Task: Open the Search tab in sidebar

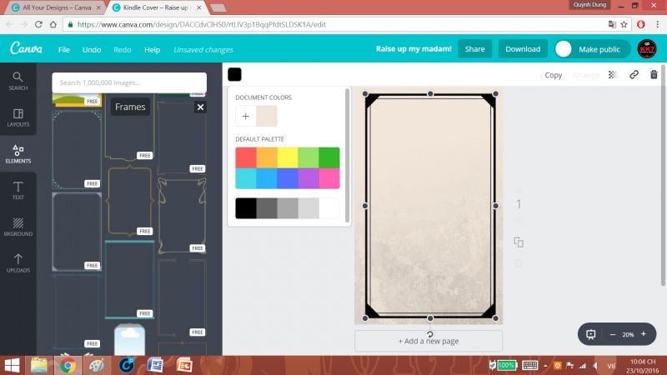Action: [18, 81]
